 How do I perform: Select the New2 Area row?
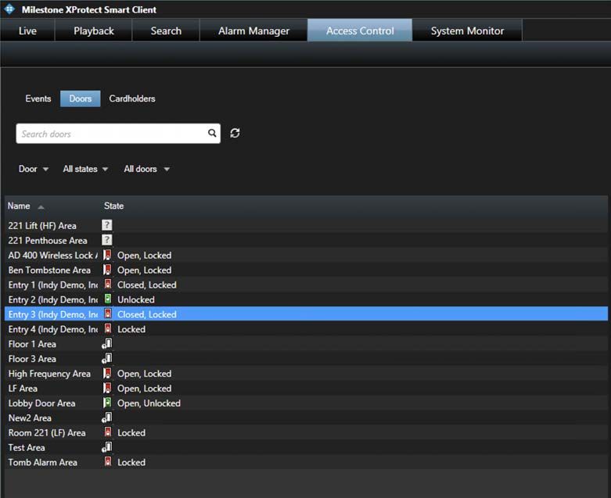tap(306, 417)
